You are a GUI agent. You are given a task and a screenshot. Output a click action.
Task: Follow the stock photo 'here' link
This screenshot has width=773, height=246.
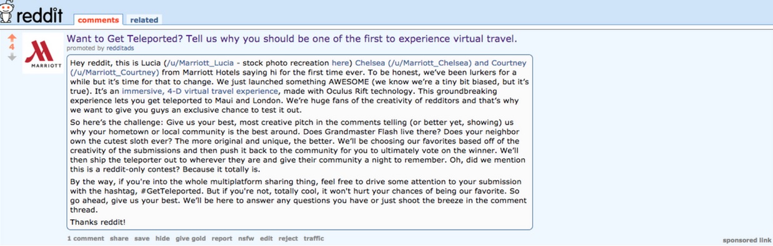[x=341, y=63]
